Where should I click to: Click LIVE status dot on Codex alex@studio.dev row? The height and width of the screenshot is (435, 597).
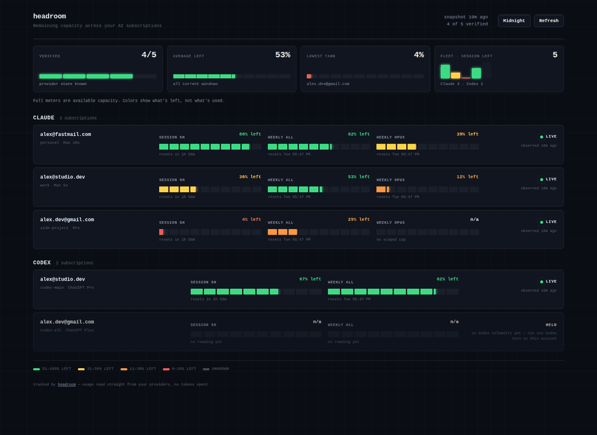click(x=541, y=282)
